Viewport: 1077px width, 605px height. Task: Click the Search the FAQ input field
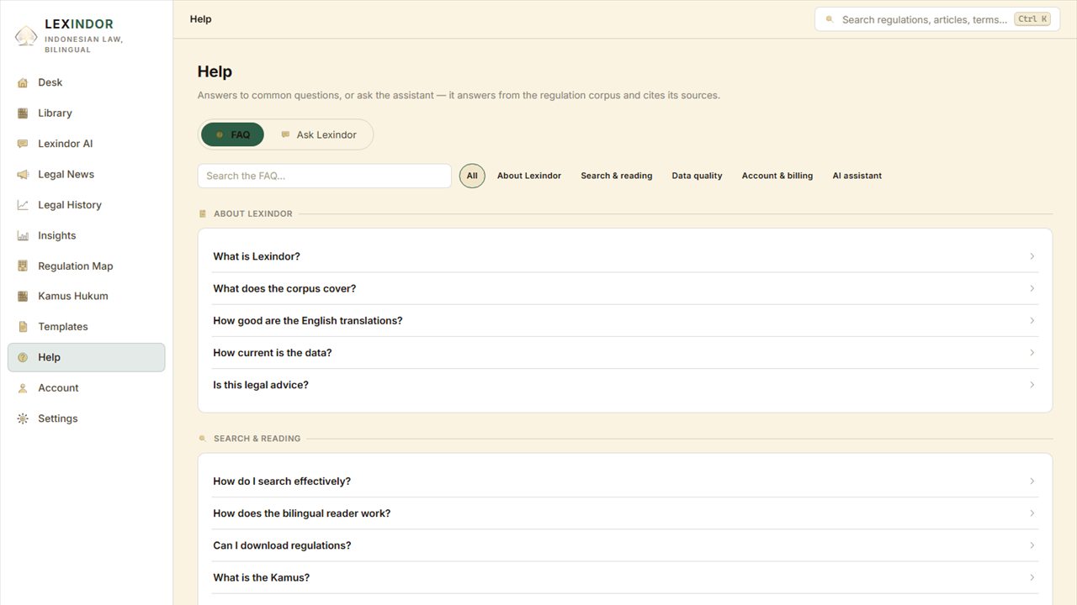(325, 176)
